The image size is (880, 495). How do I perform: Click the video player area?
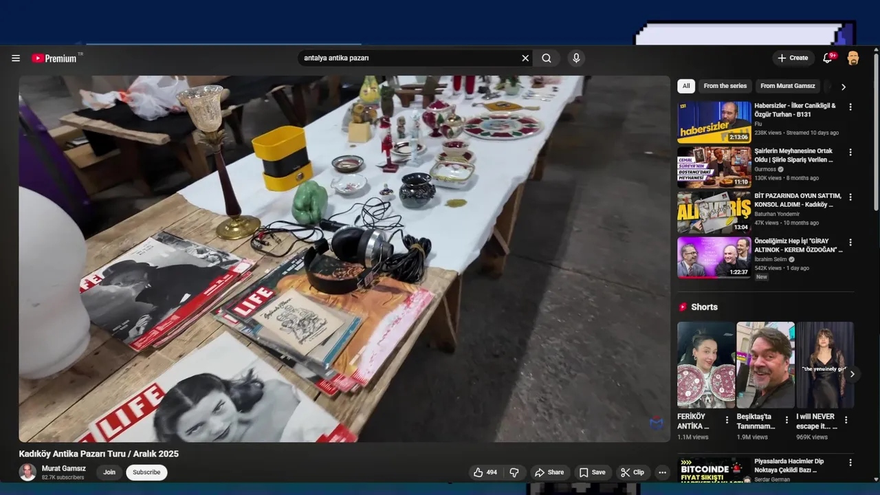344,258
